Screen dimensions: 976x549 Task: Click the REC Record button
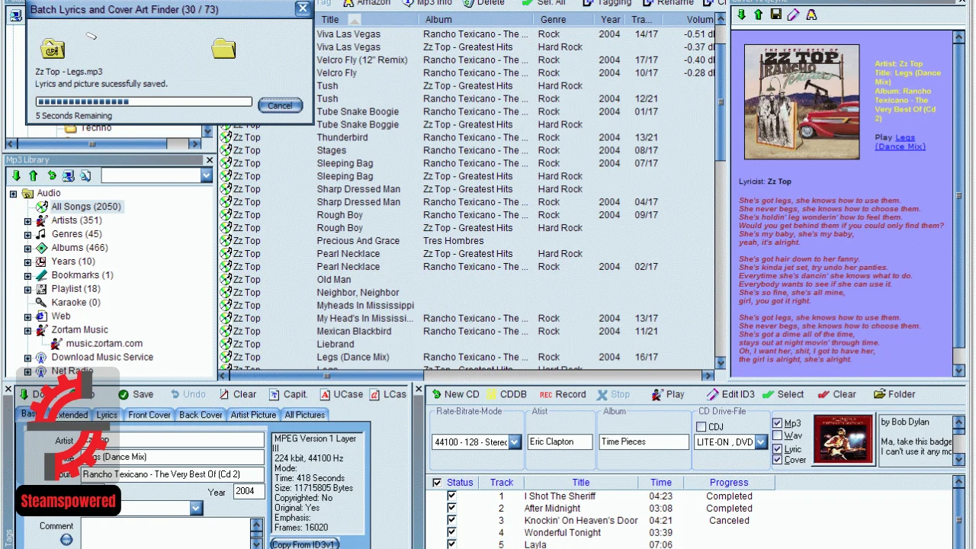click(563, 394)
